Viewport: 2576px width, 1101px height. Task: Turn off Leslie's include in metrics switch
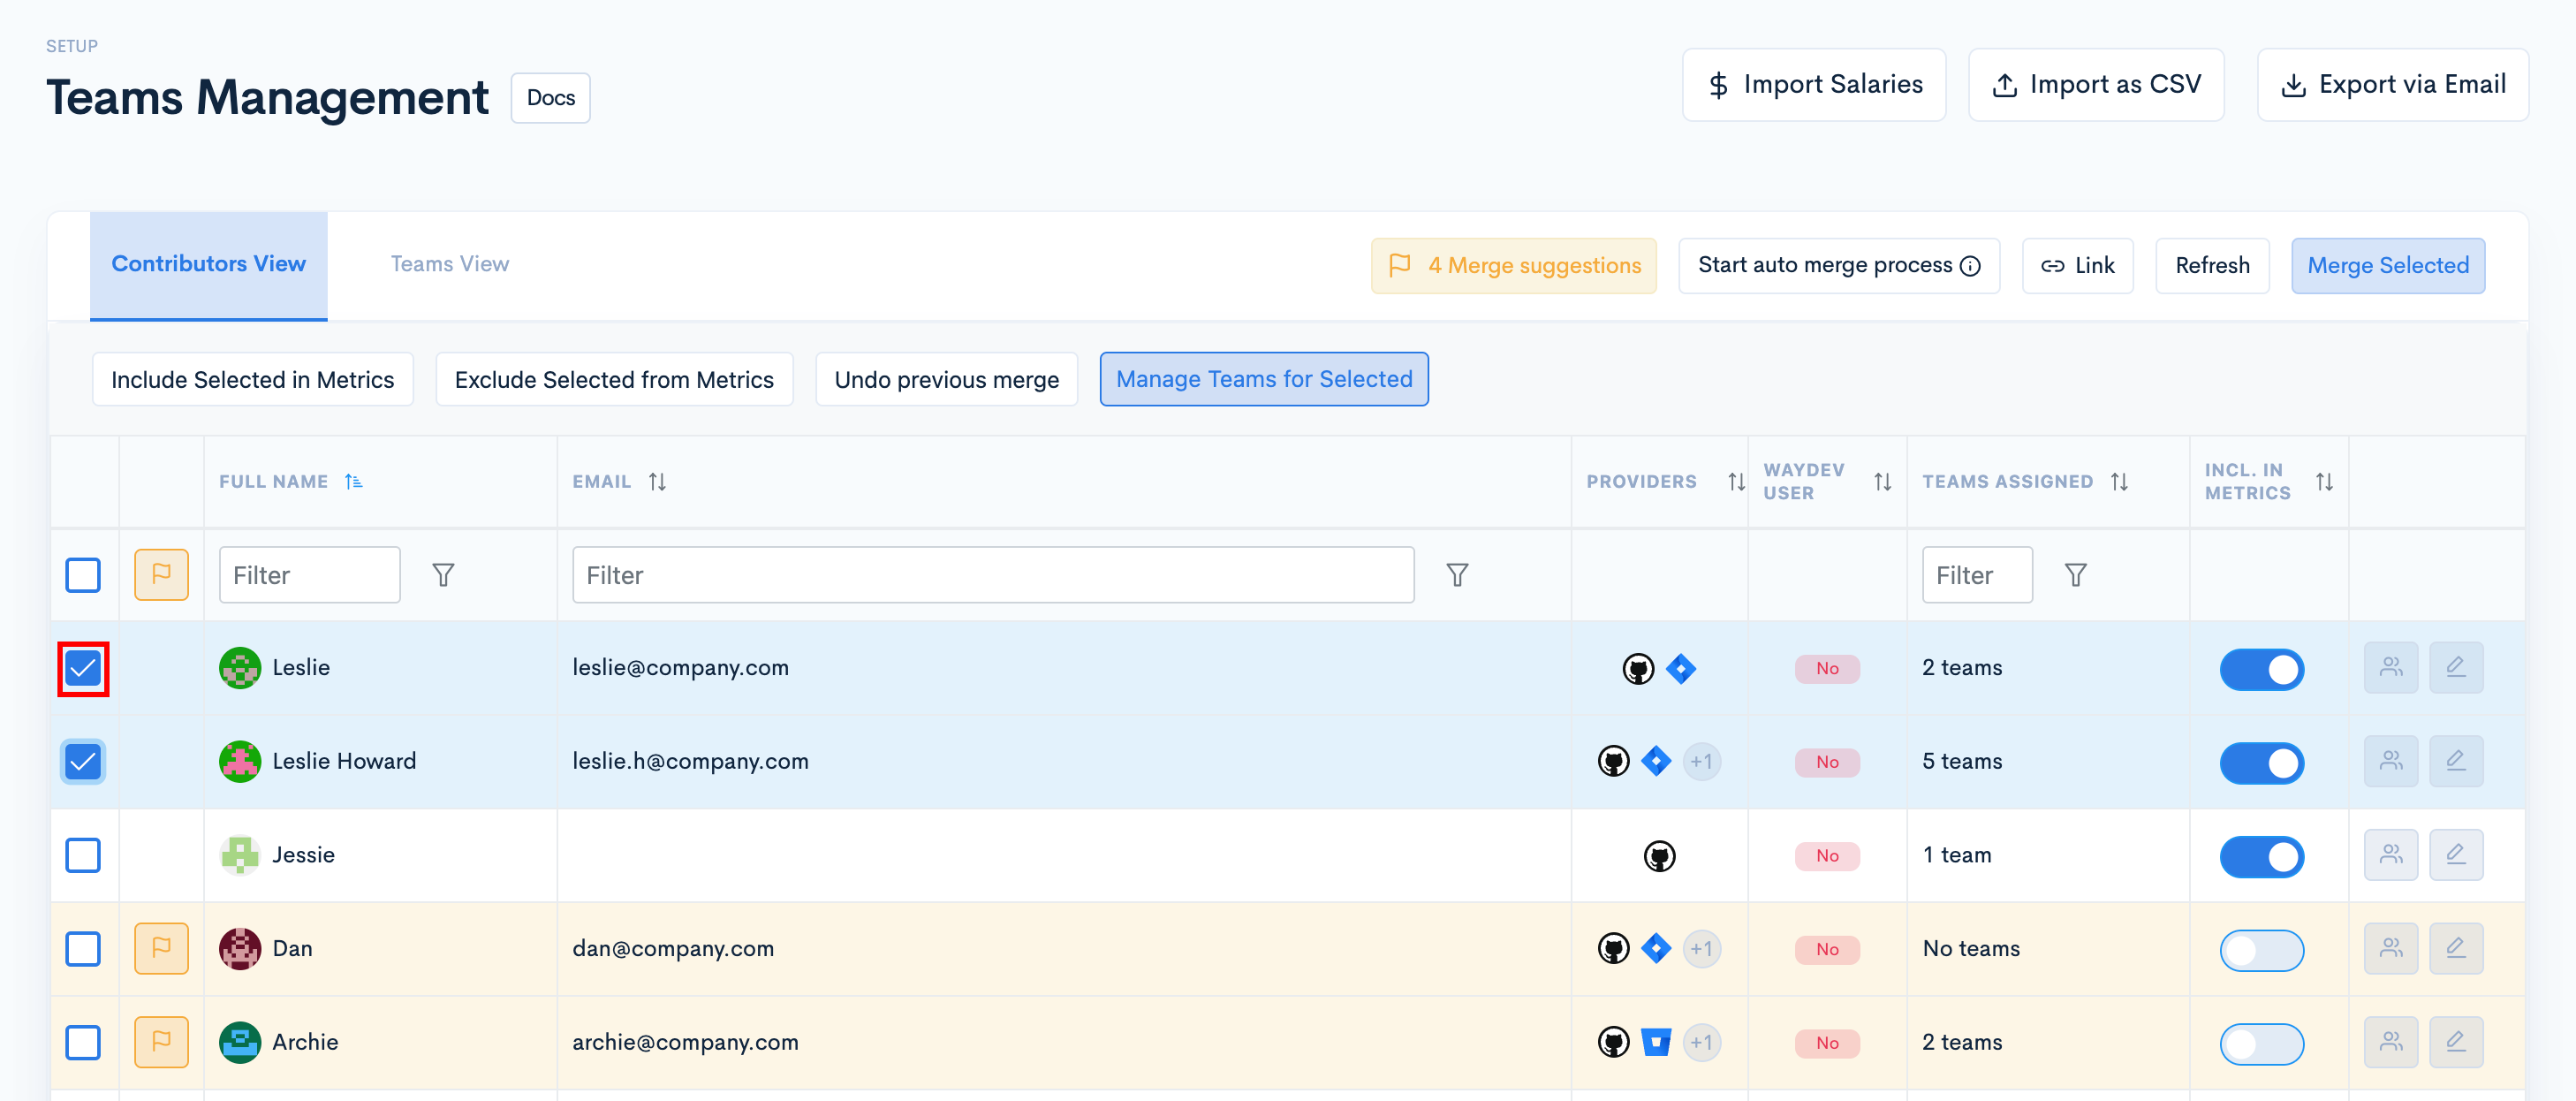[x=2261, y=670]
